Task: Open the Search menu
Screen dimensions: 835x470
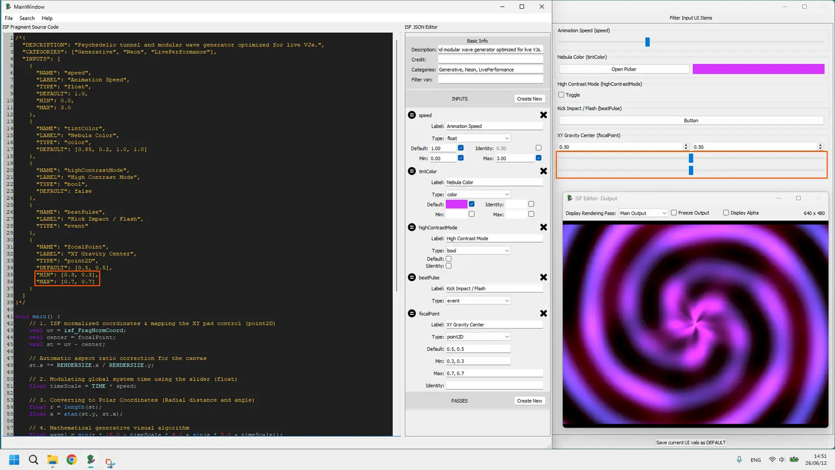Action: click(27, 18)
